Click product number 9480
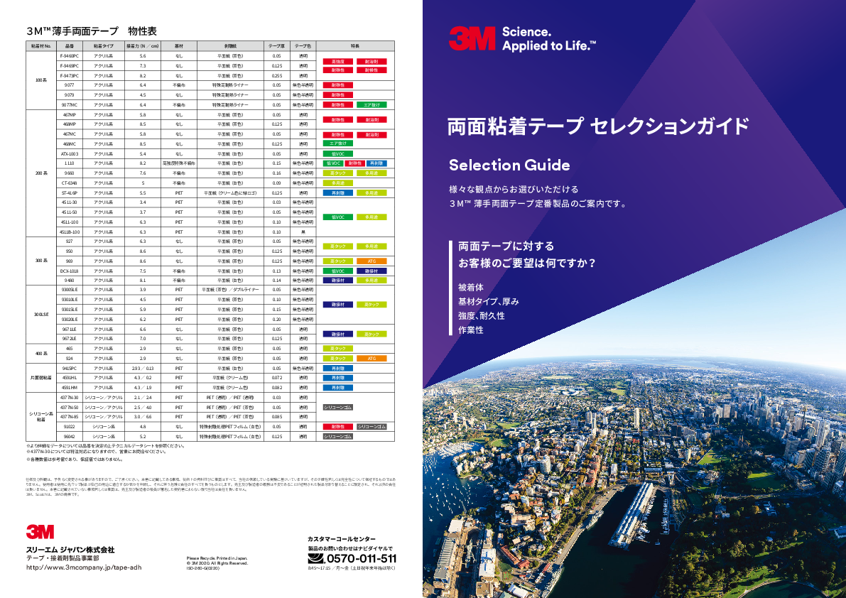846x598 pixels. tap(70, 281)
